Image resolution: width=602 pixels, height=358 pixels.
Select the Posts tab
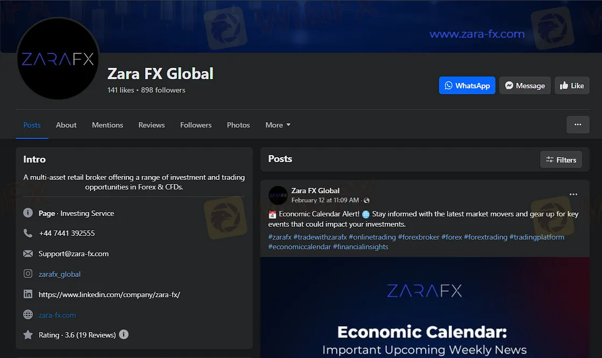coord(32,125)
